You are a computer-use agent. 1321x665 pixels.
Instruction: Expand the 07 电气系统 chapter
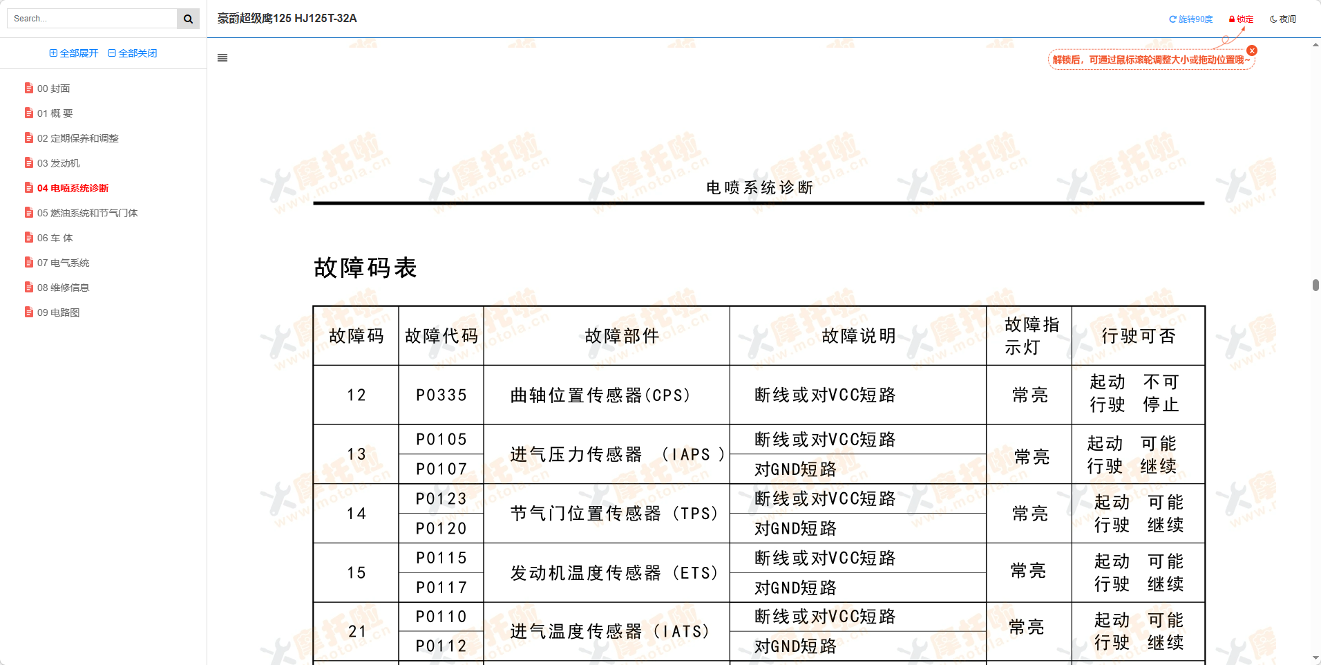63,262
